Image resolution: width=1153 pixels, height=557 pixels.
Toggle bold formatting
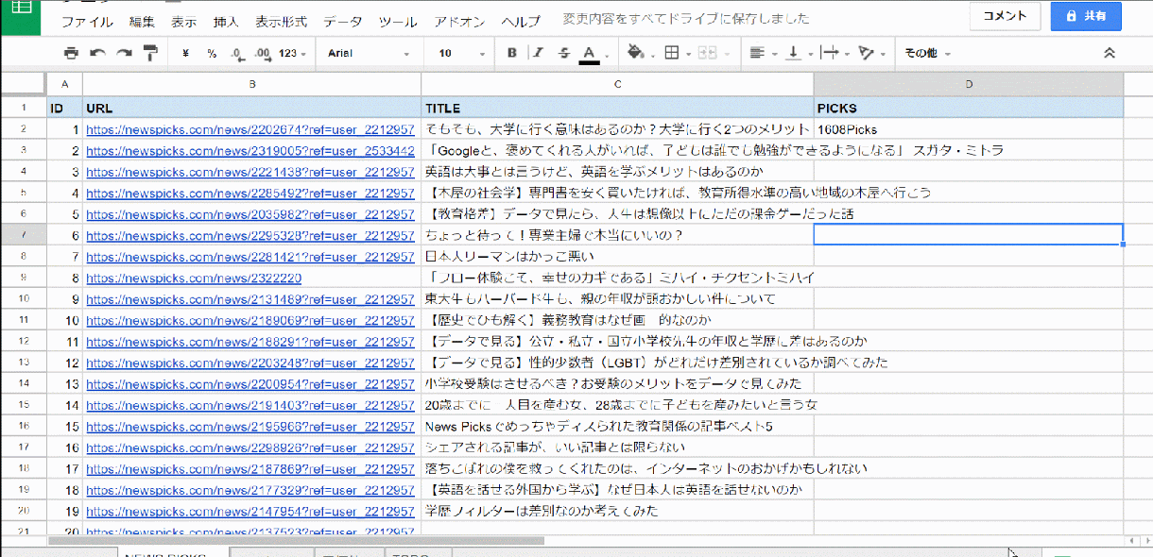512,53
